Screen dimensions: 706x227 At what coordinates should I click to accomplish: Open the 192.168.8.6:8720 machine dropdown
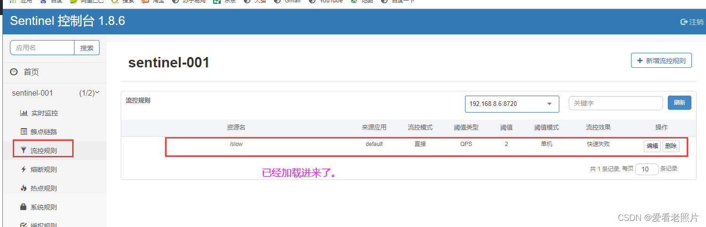click(512, 104)
